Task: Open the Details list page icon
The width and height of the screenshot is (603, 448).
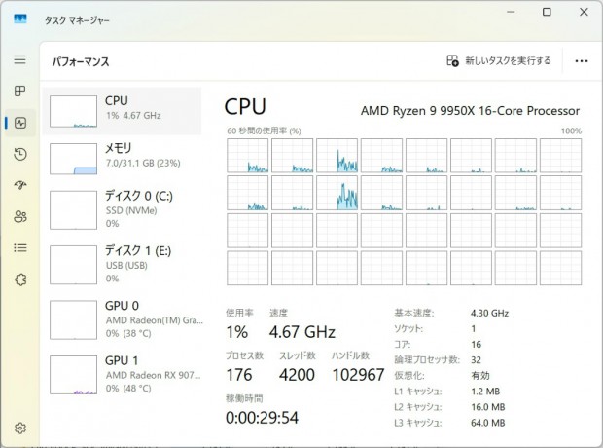Action: [x=19, y=247]
